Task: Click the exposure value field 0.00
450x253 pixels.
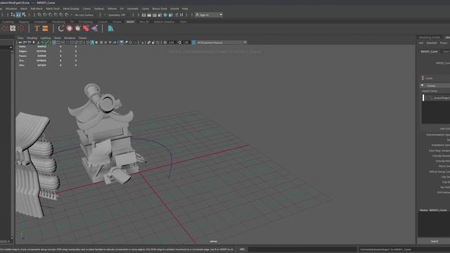Action: (172, 42)
